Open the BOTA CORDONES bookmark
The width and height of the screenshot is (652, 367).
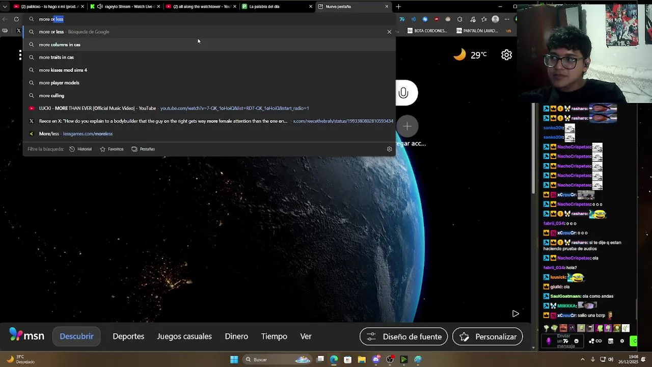427,31
